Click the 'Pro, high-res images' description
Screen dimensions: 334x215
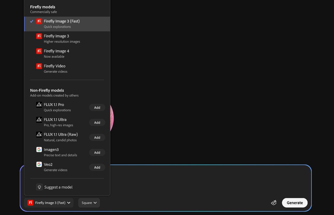point(58,125)
